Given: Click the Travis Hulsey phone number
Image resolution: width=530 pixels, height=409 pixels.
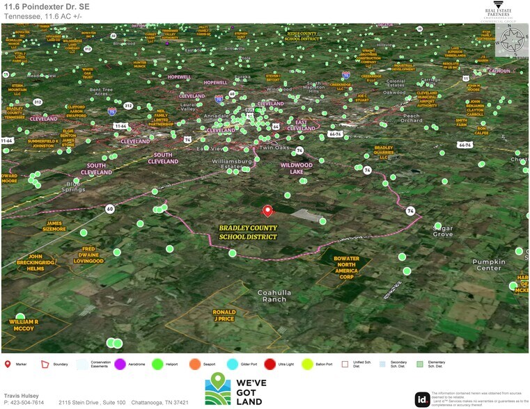Looking at the screenshot, I should click(24, 403).
